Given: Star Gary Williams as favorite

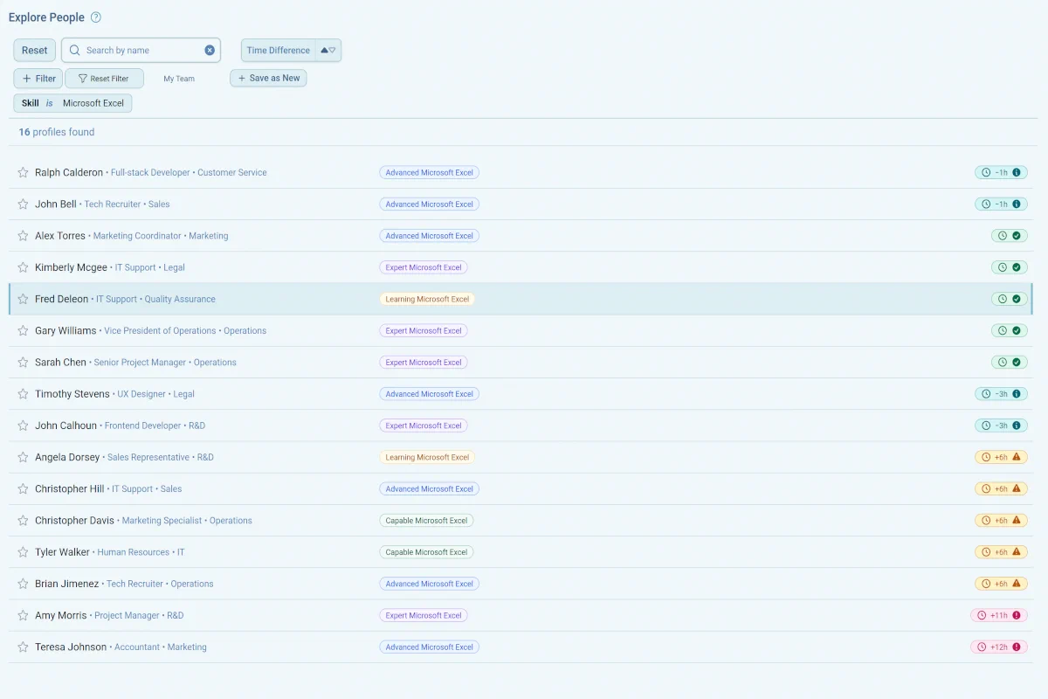Looking at the screenshot, I should [x=24, y=331].
